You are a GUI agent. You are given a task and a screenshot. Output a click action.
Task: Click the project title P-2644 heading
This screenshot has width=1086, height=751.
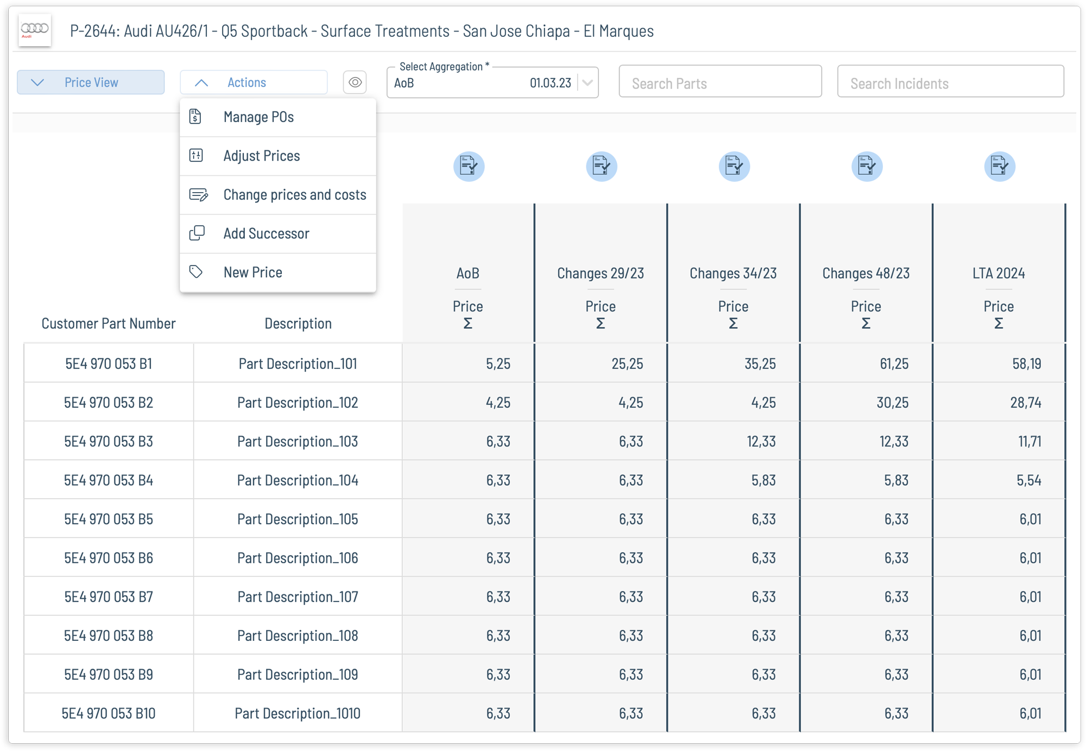[x=362, y=31]
